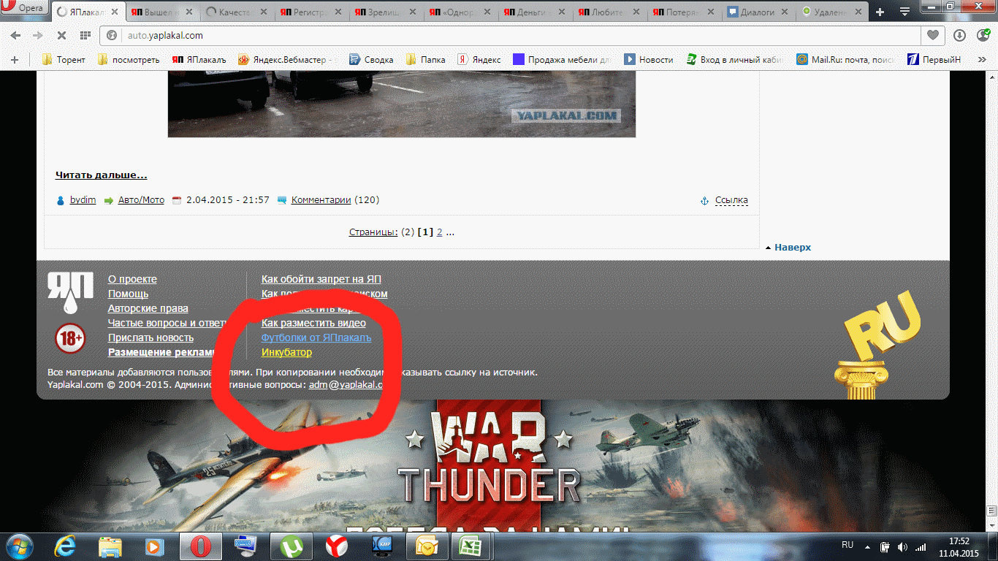Launch Yandex Browser from the taskbar

click(x=337, y=546)
